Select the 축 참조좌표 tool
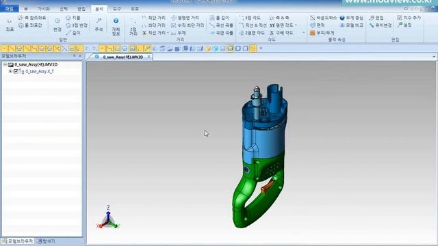438x246 pixels. (32, 18)
